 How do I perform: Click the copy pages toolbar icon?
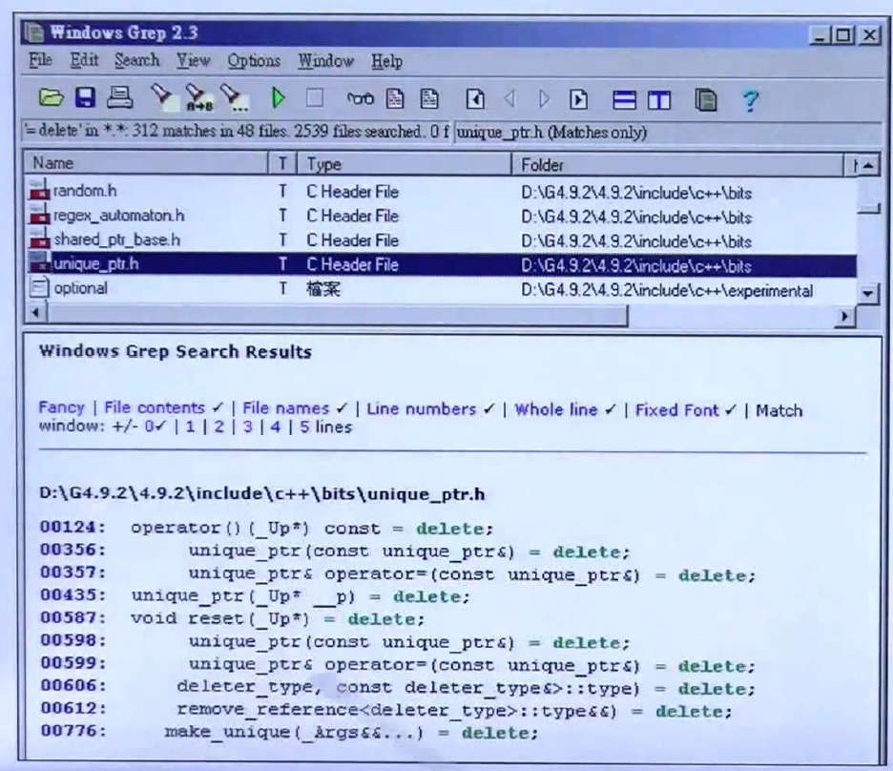point(706,101)
